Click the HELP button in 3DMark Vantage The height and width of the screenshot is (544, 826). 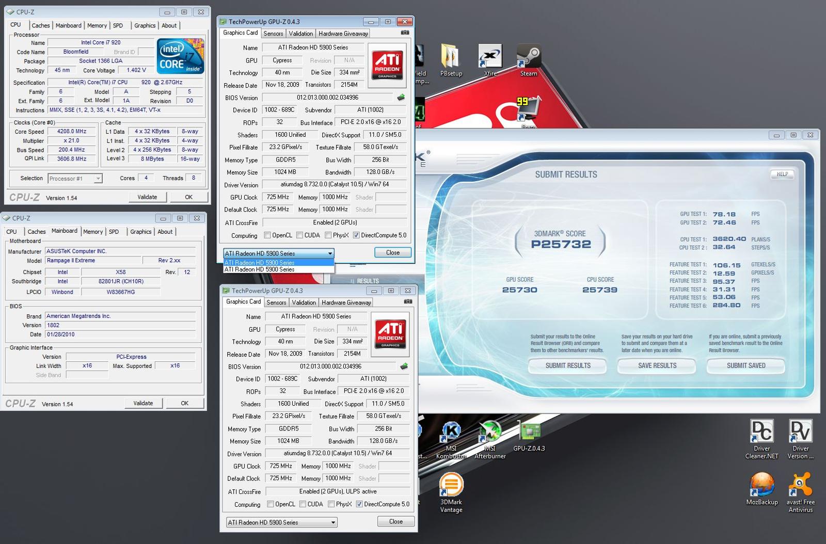tap(782, 174)
